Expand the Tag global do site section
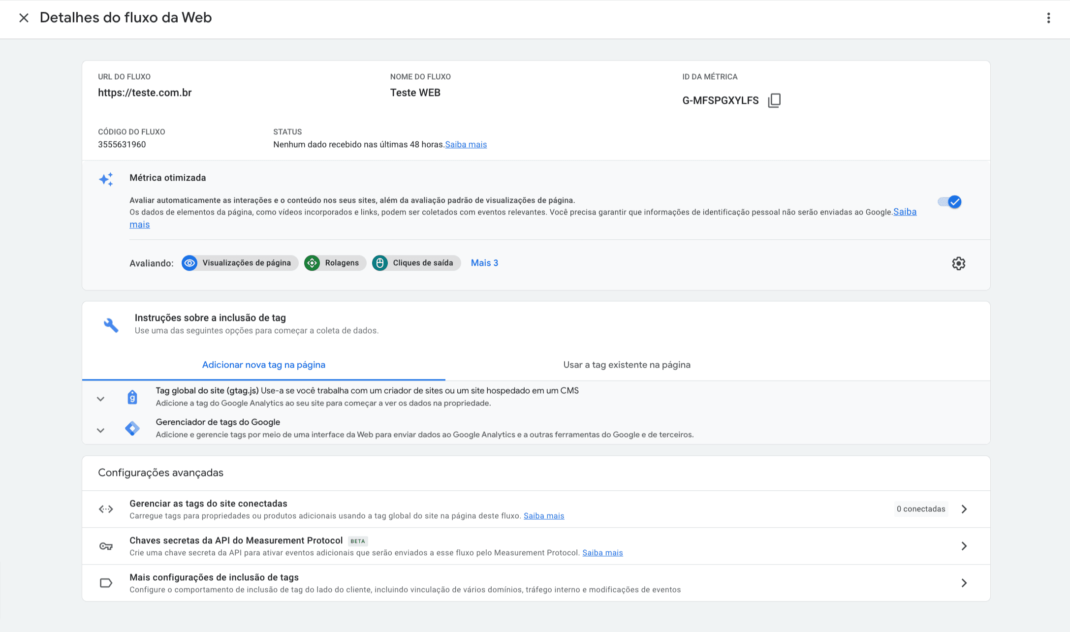 [100, 399]
